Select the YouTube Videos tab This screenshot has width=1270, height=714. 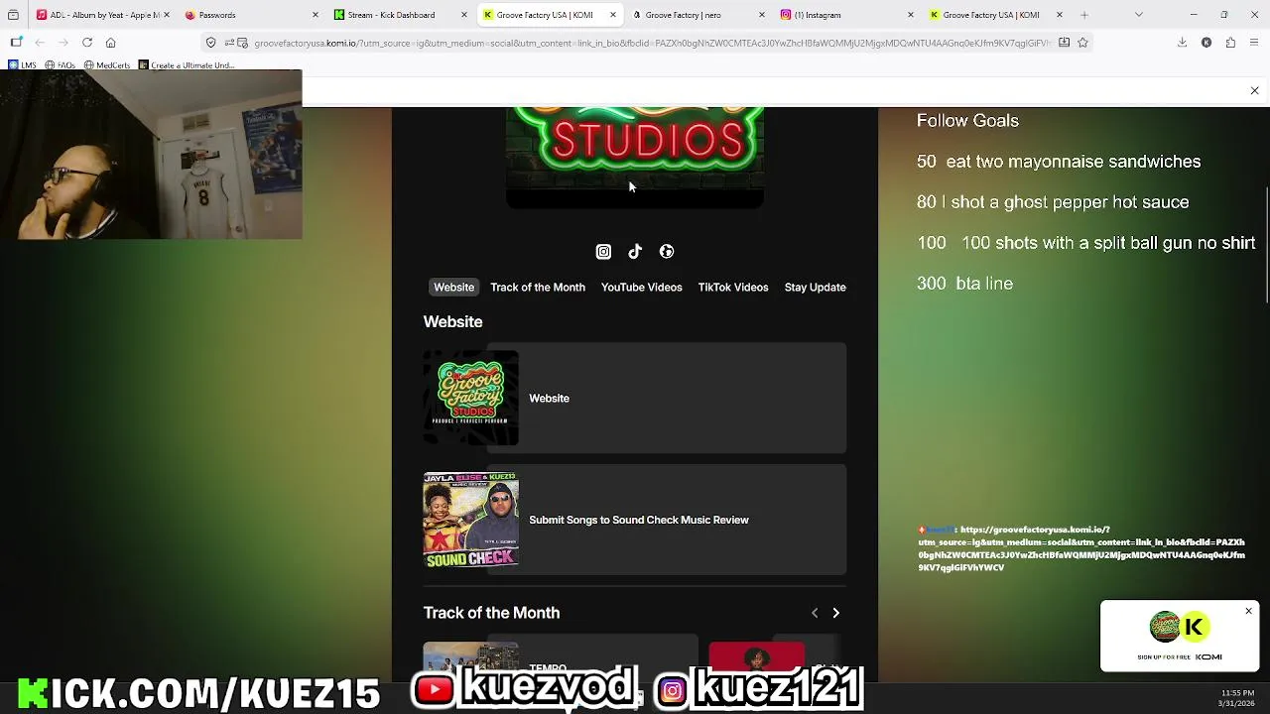641,288
